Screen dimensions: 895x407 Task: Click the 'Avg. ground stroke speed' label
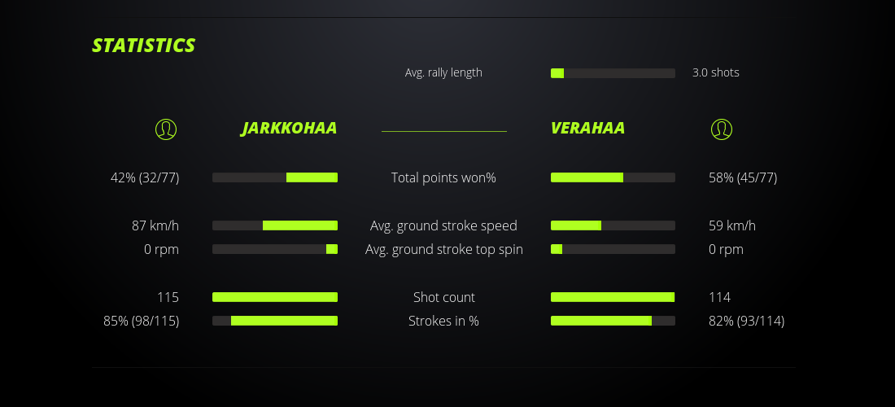443,225
